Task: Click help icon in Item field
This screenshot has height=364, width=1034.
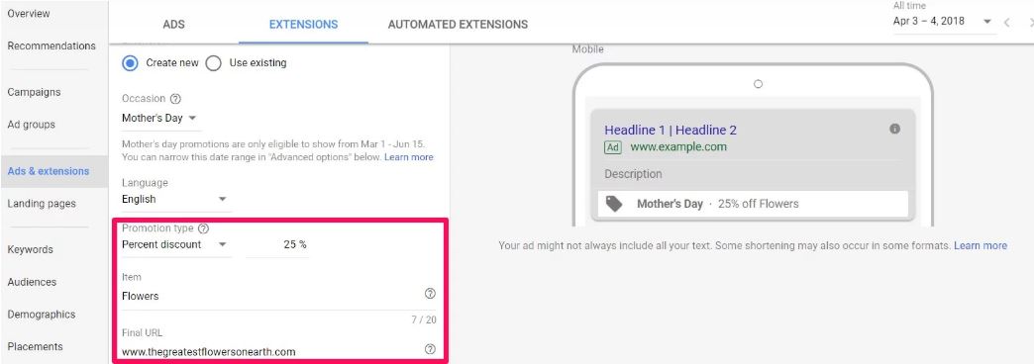Action: click(x=430, y=294)
